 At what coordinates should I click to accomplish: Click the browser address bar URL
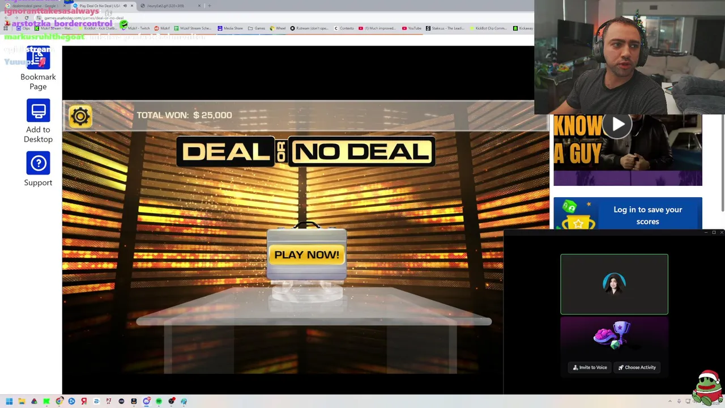click(x=84, y=18)
